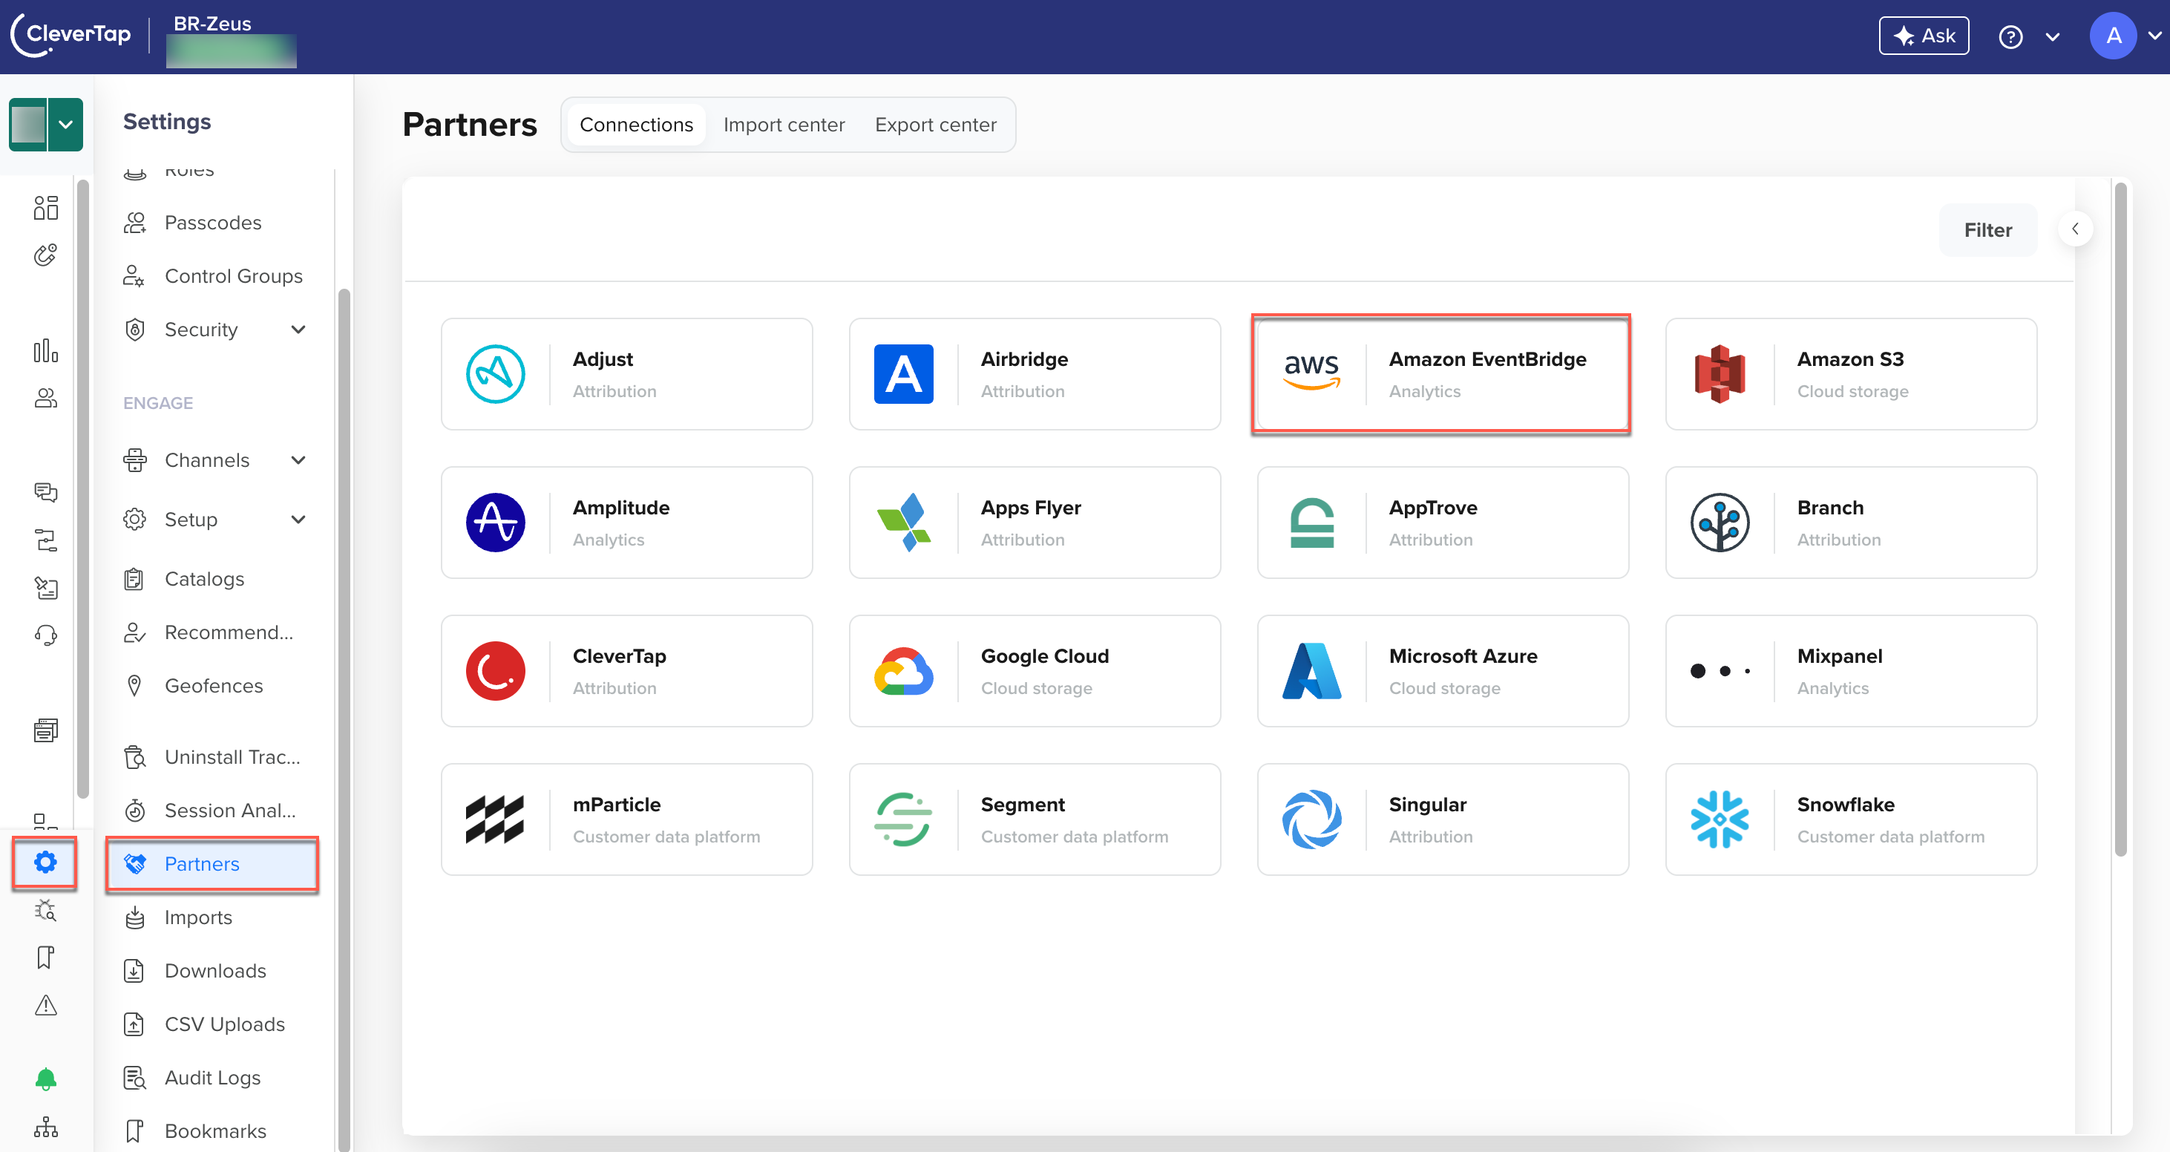Open the campaigns messages rail icon
2170x1152 pixels.
coord(45,492)
